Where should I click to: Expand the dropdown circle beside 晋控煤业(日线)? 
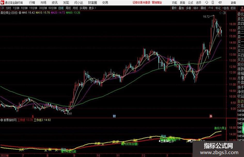click(20, 13)
